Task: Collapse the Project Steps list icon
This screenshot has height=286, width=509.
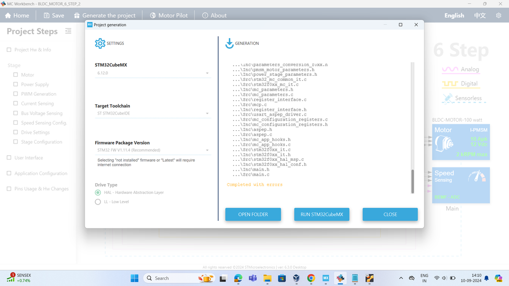Action: click(68, 31)
